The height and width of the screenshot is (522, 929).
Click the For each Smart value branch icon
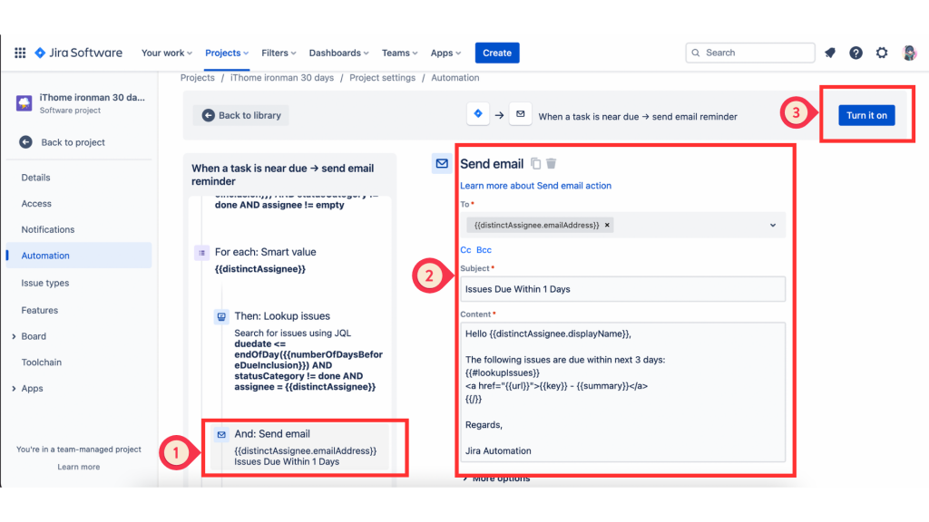tap(201, 253)
